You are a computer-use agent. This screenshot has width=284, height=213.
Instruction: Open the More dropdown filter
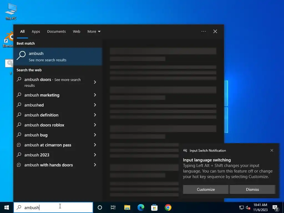point(94,31)
